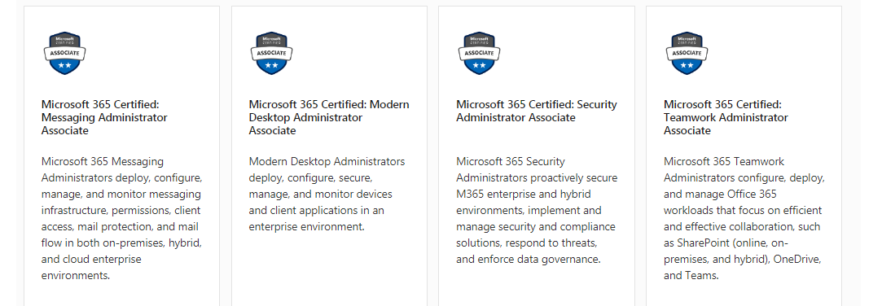
Task: Open Microsoft 365 Certified: Teamwork Administrator Associate title
Action: click(x=726, y=117)
